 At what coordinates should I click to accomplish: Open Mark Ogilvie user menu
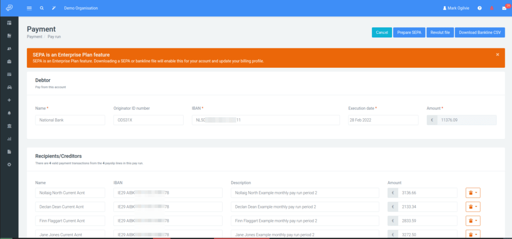click(456, 8)
